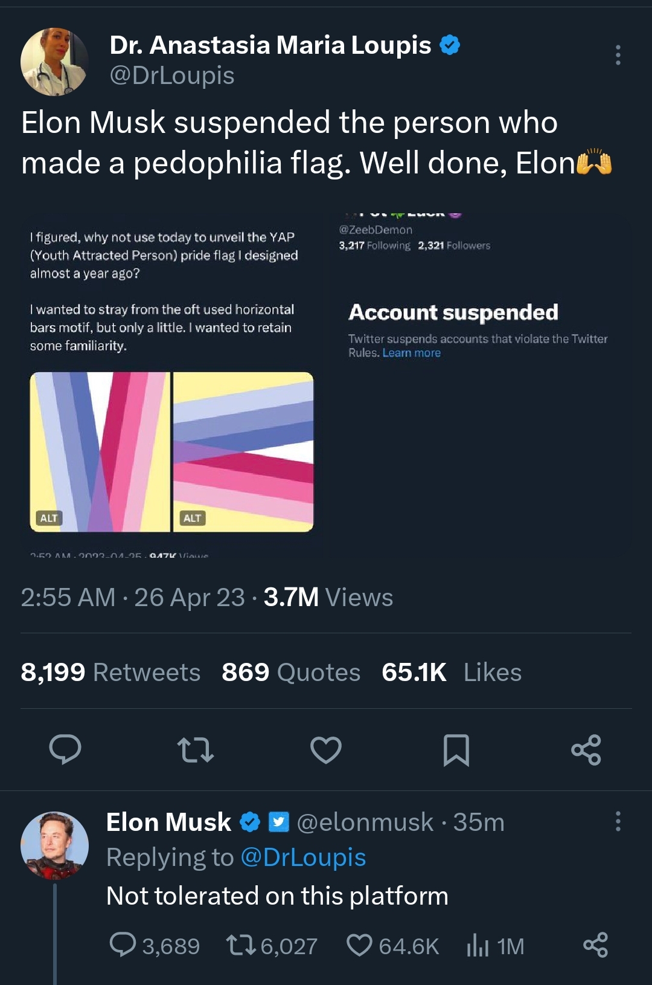Image resolution: width=652 pixels, height=985 pixels.
Task: Share Elon Musk's reply
Action: click(x=595, y=945)
